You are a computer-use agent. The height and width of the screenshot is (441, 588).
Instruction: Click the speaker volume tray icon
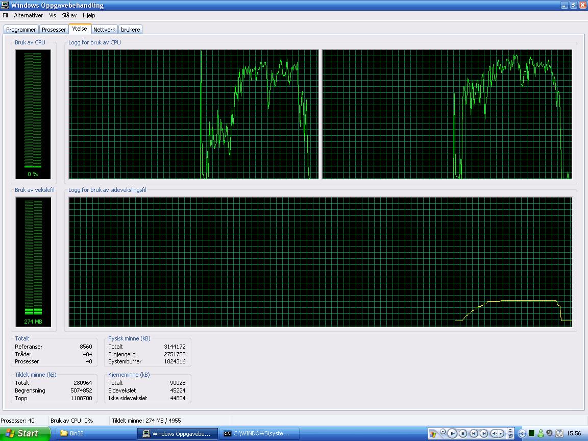(549, 433)
